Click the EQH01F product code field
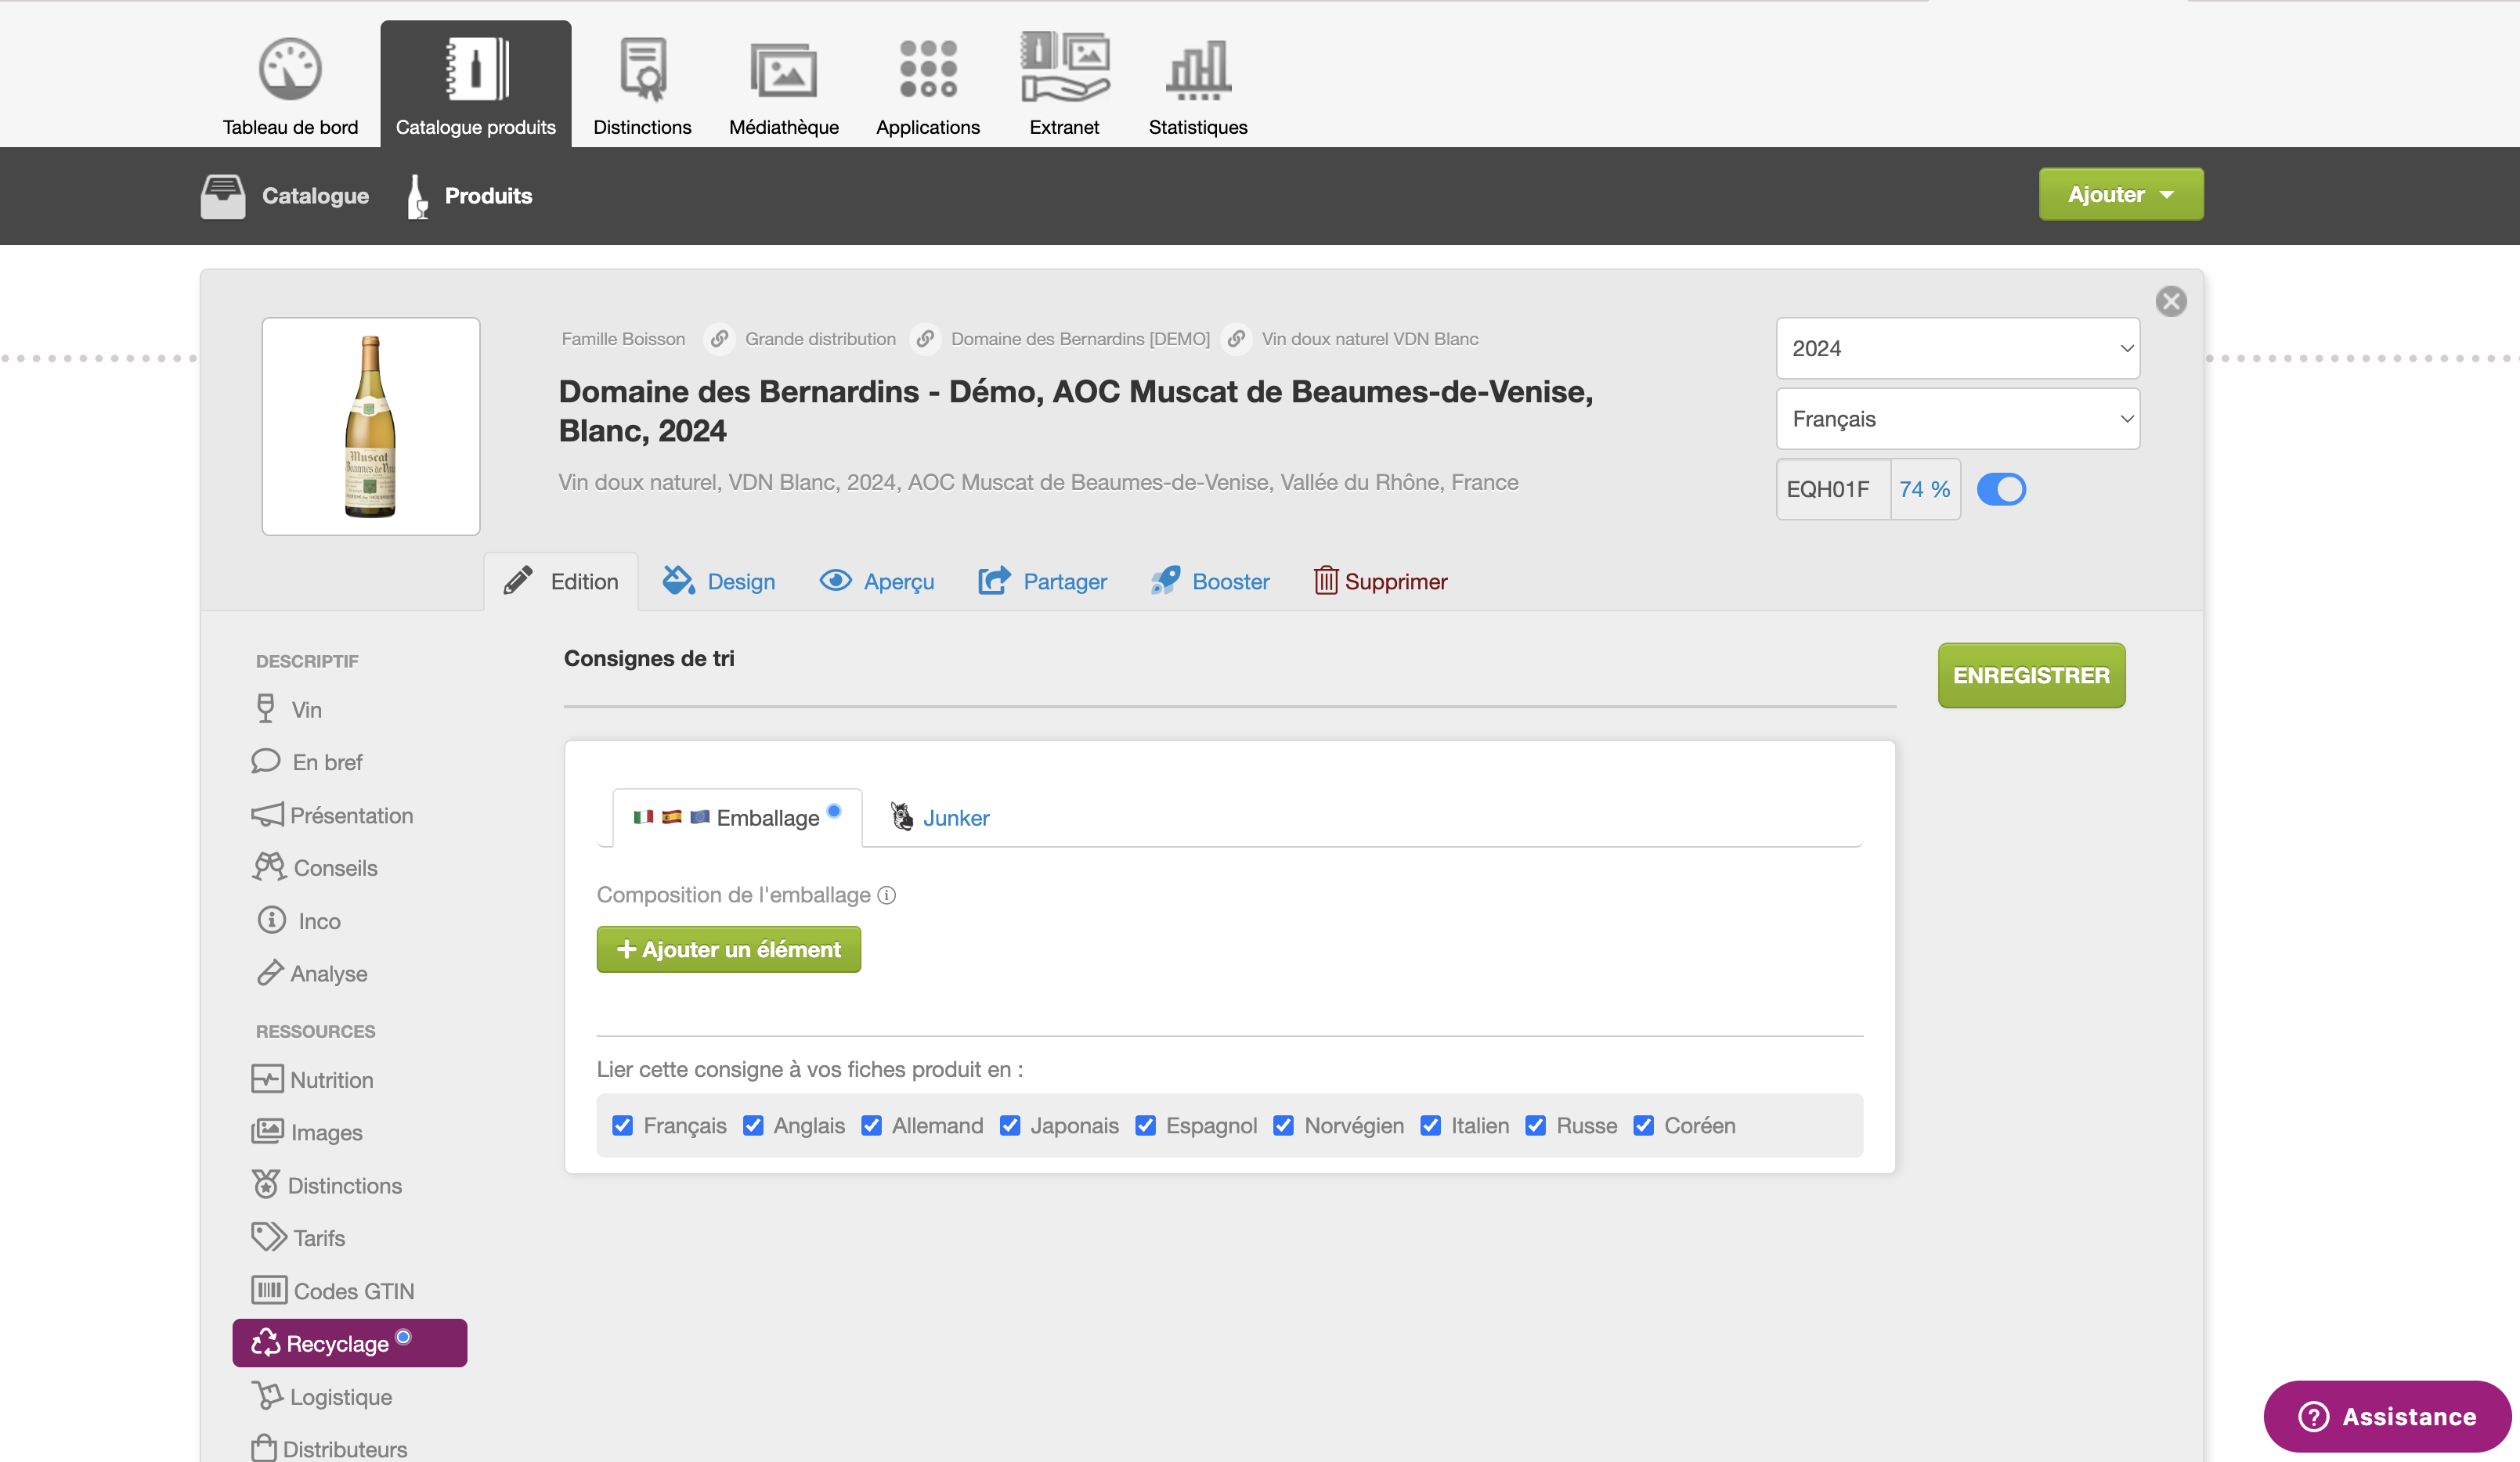Screen dimensions: 2520x1462 [x=1833, y=490]
